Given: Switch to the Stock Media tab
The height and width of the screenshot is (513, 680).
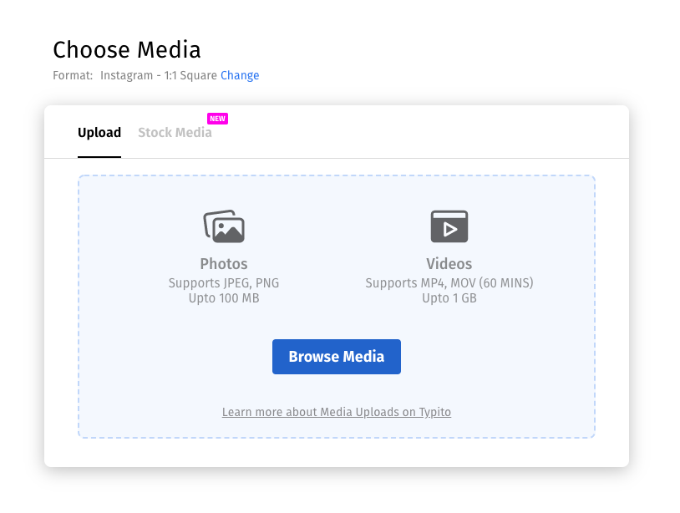Looking at the screenshot, I should tap(175, 133).
